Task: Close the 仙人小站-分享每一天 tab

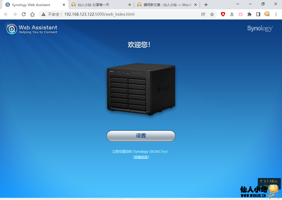Action: (130, 5)
